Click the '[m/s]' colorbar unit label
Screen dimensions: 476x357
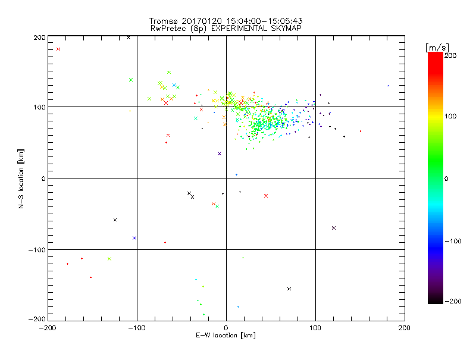click(x=437, y=48)
